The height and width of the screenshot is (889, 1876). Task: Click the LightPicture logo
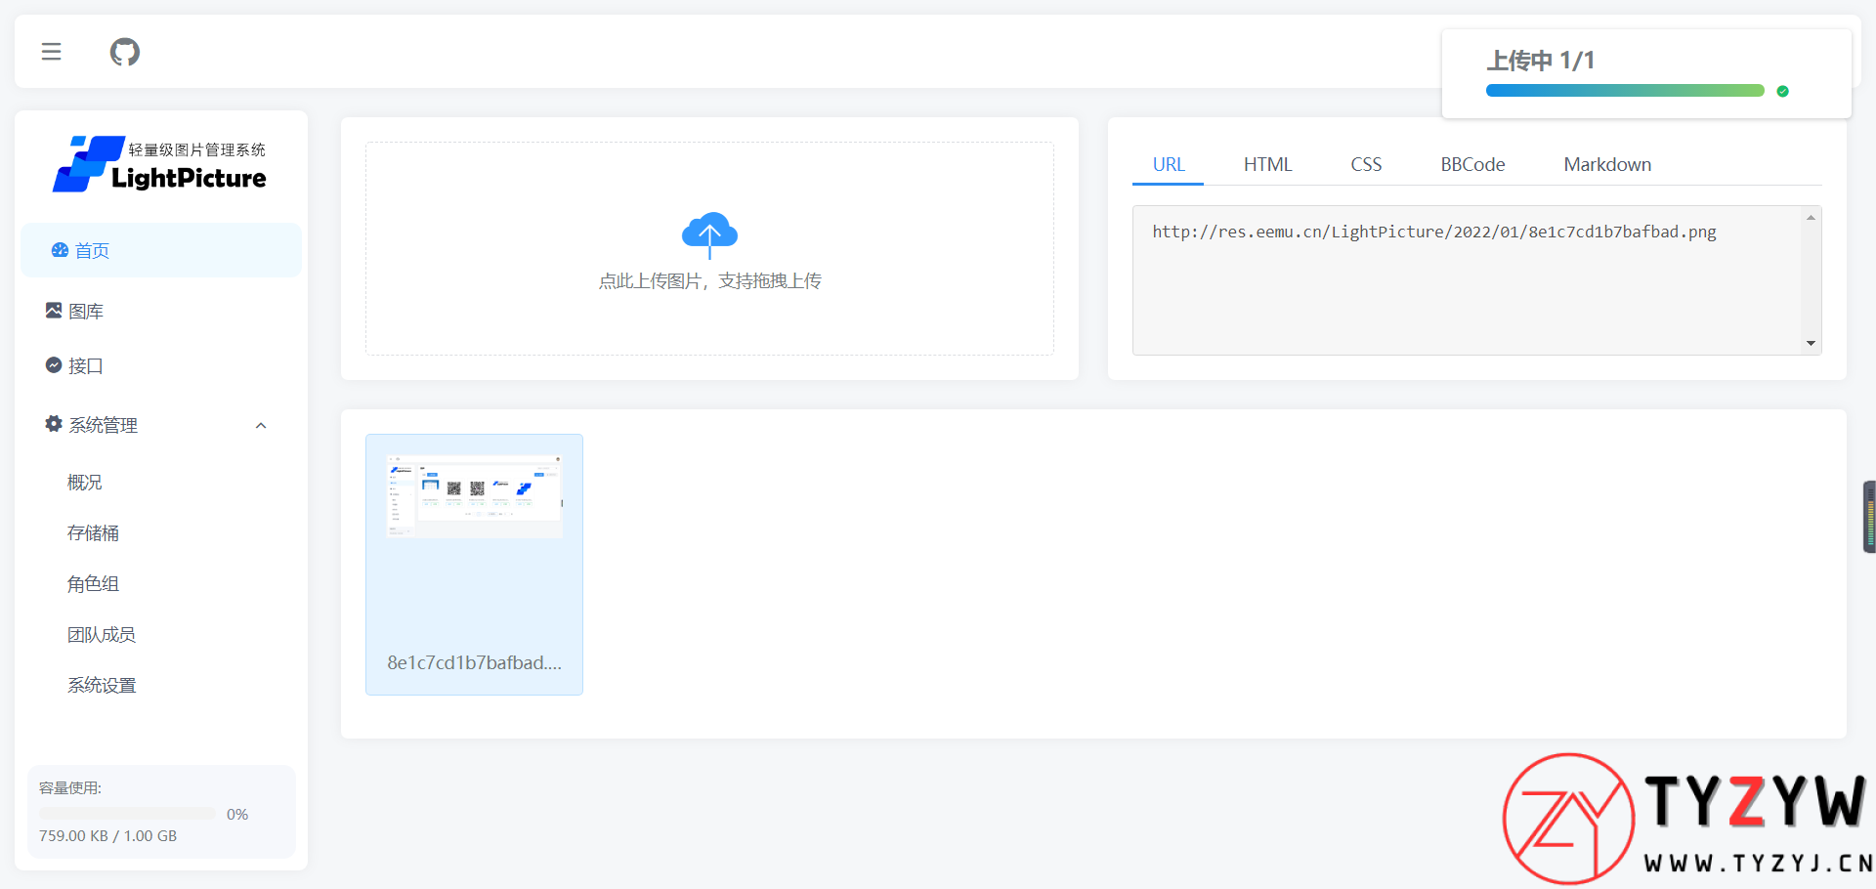coord(160,164)
